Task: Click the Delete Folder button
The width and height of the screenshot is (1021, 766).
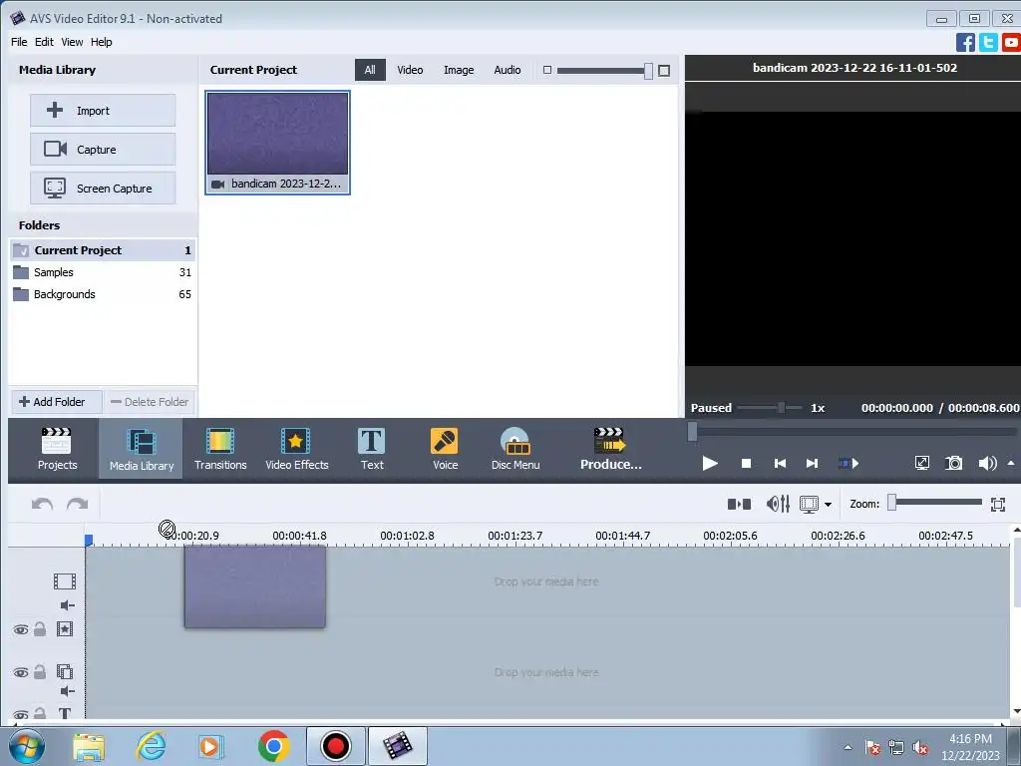Action: click(x=150, y=402)
